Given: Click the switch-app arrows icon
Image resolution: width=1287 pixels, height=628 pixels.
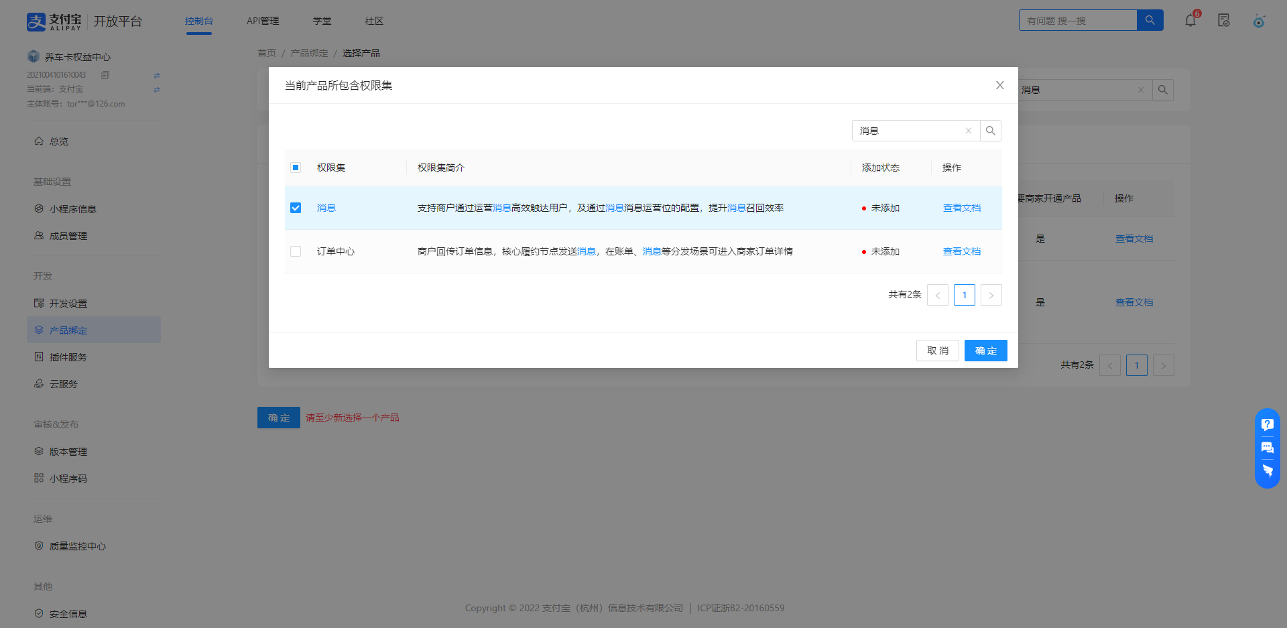Looking at the screenshot, I should tap(157, 75).
